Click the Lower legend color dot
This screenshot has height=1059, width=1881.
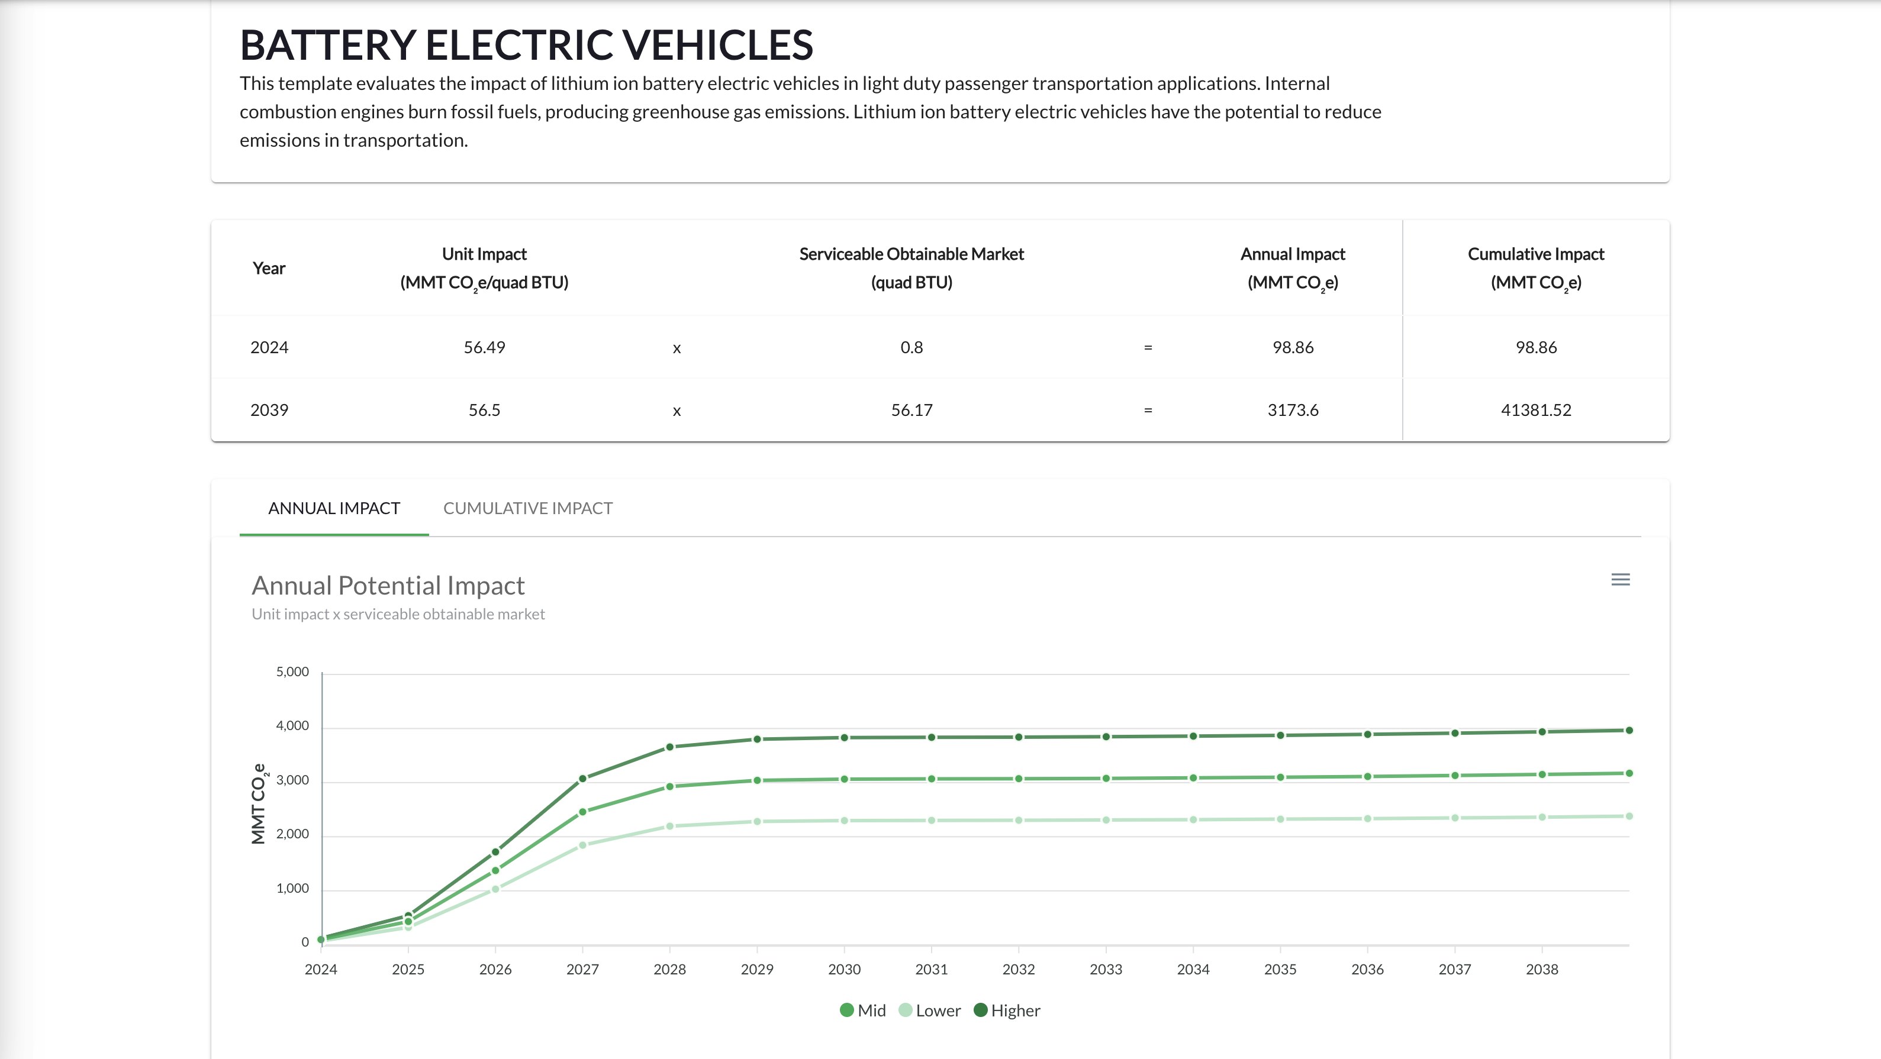(906, 1010)
